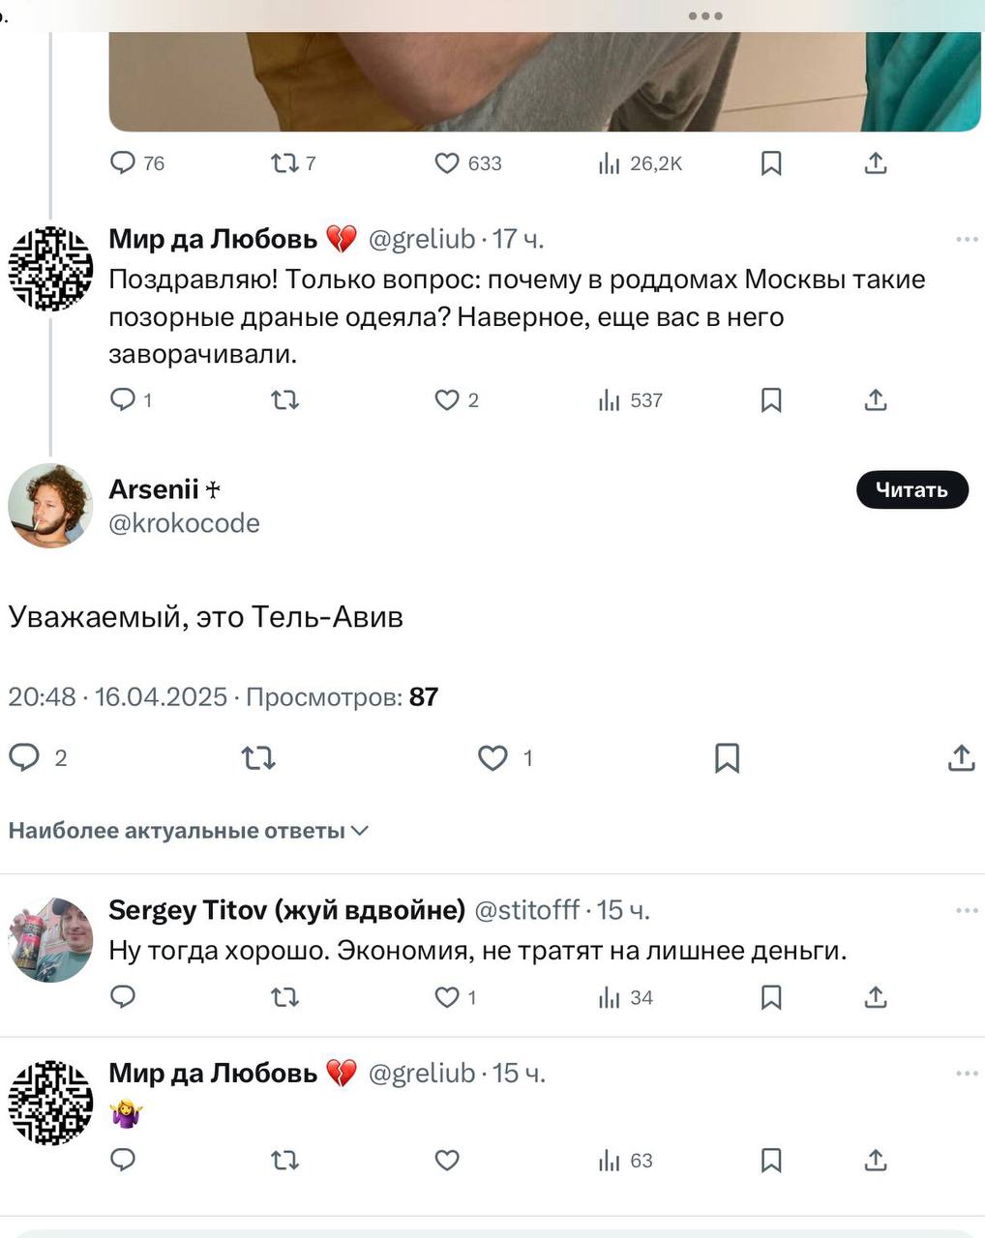
Task: Like the main tweet by Arsenii
Action: click(493, 758)
